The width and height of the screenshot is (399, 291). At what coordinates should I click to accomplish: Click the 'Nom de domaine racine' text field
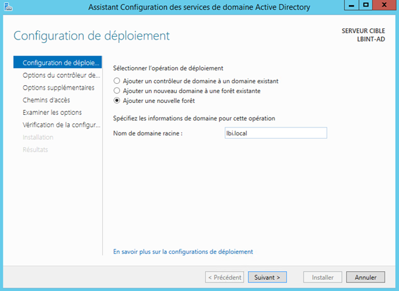(276, 133)
